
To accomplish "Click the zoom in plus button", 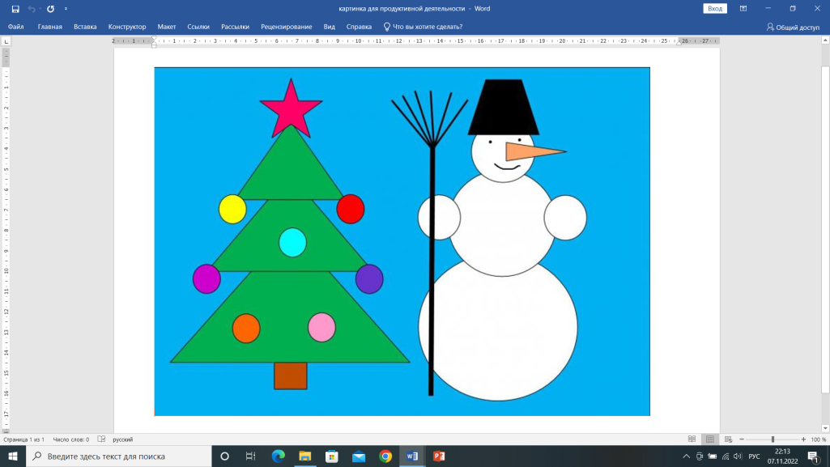I will [802, 439].
